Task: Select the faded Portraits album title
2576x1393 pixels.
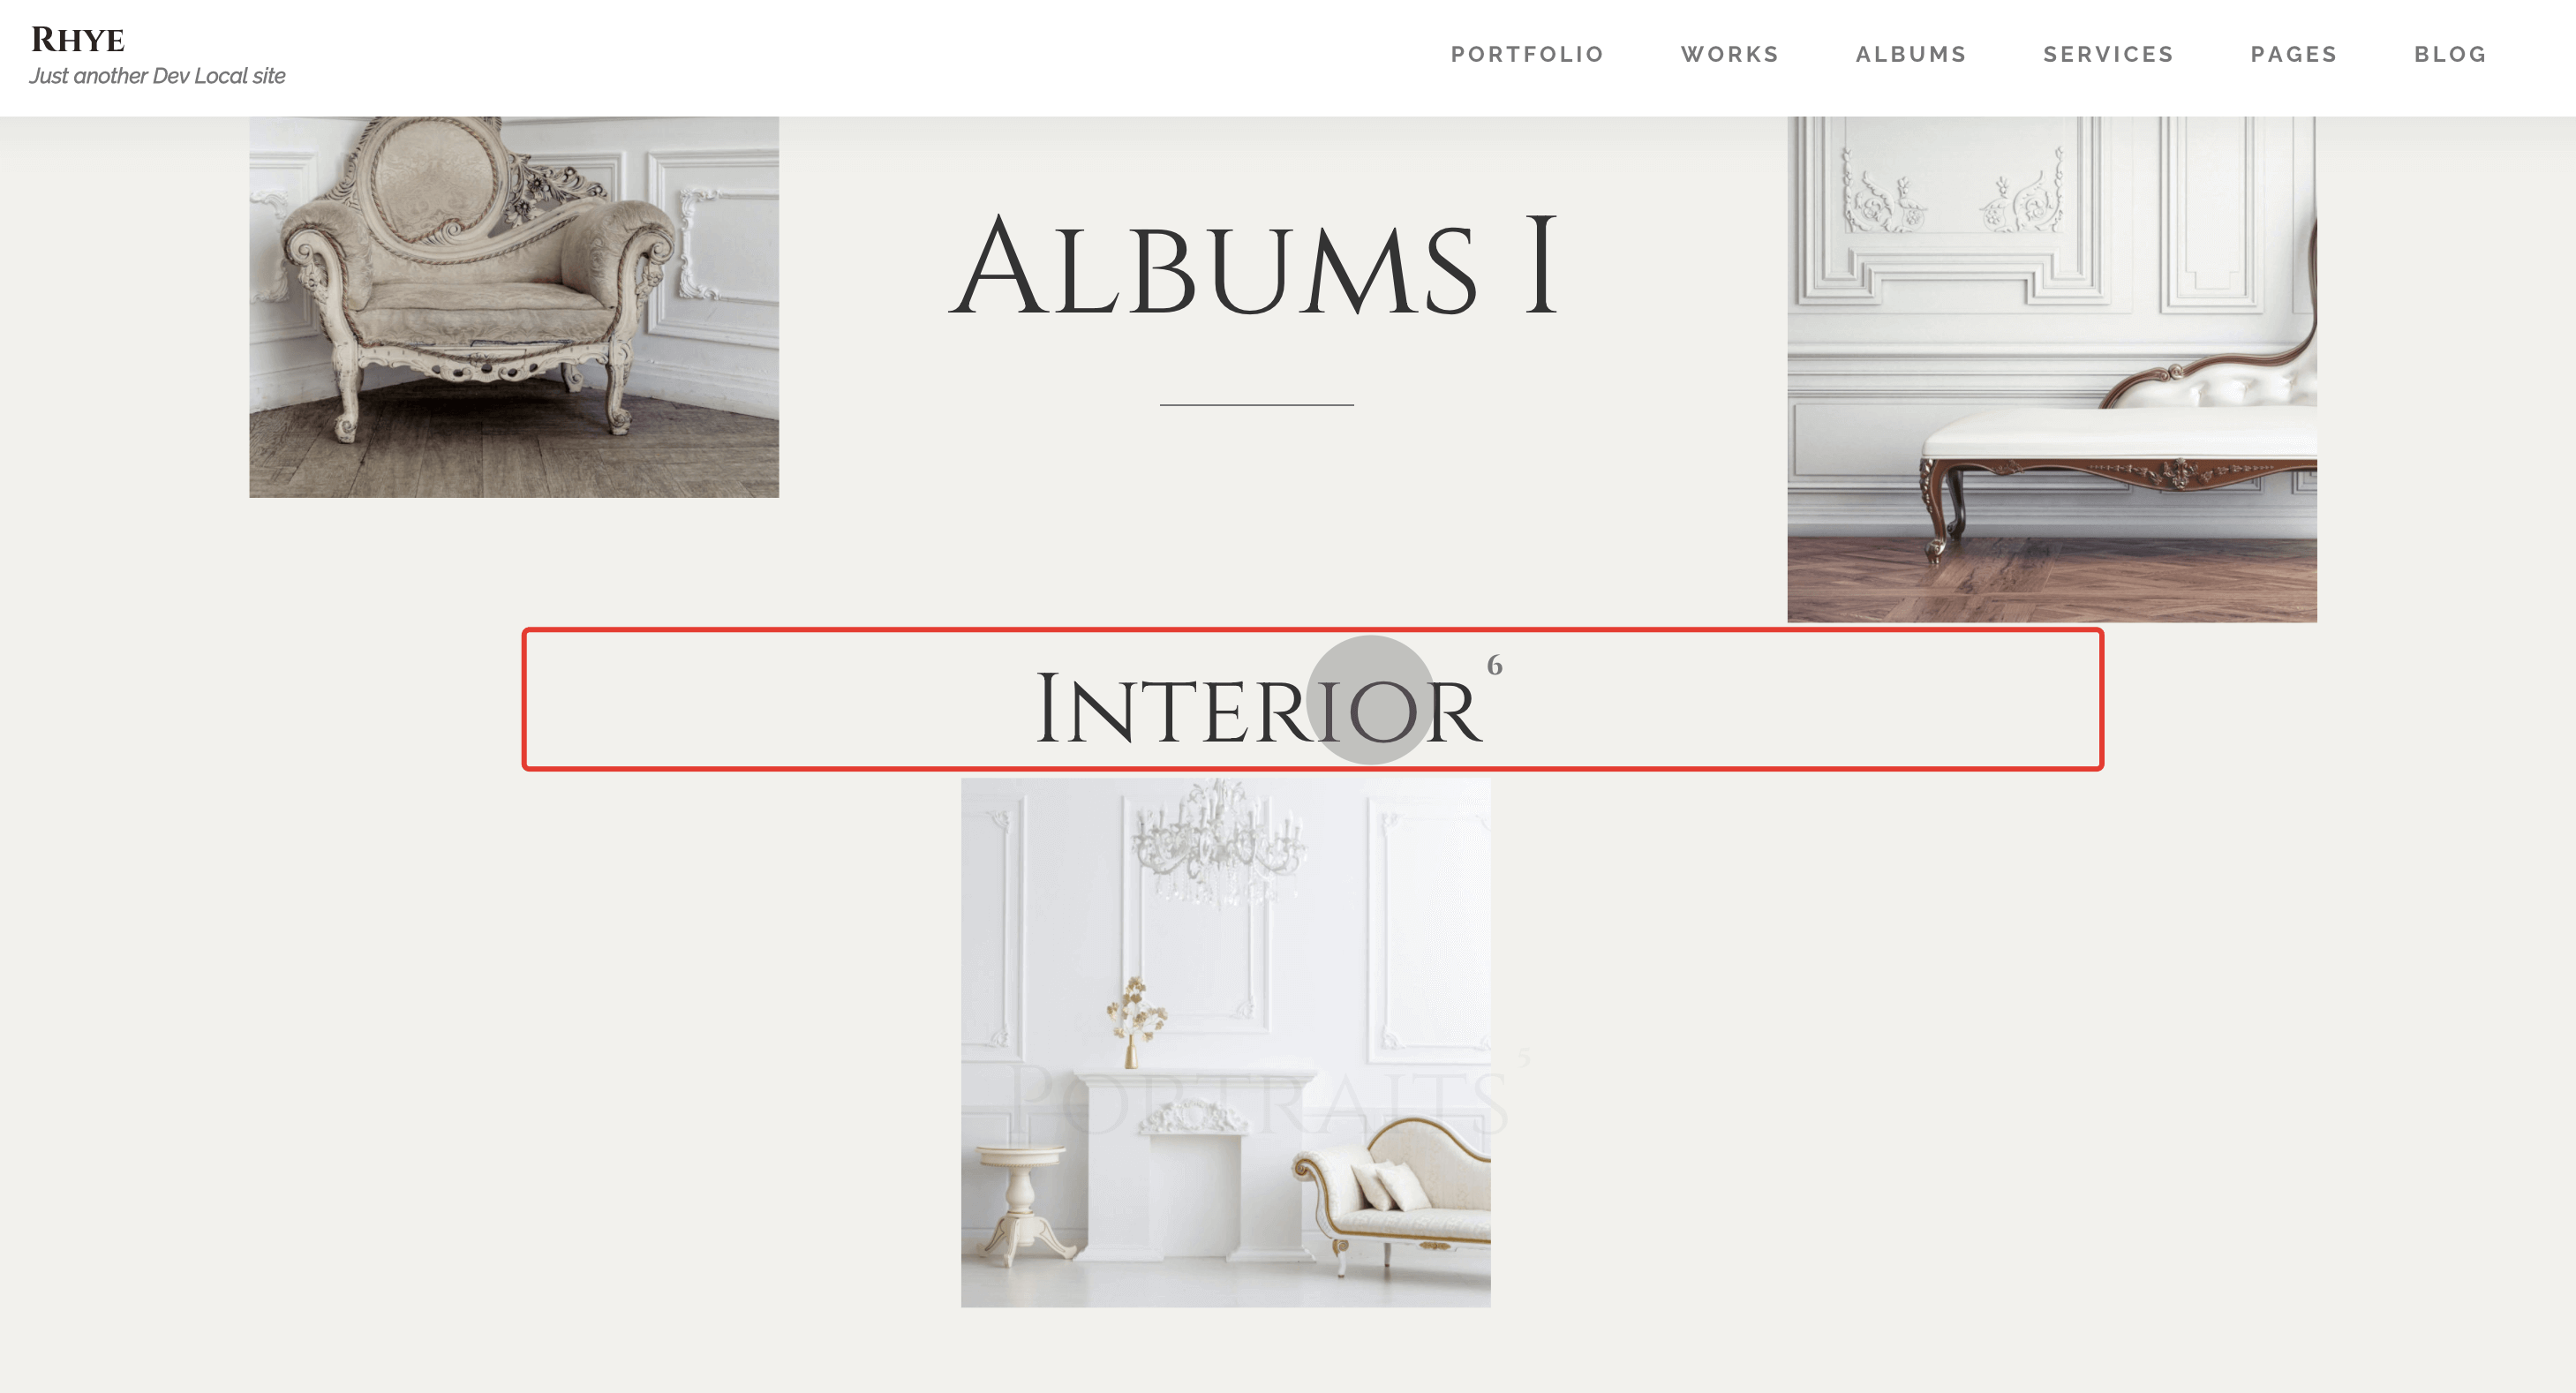Action: pyautogui.click(x=1258, y=1100)
